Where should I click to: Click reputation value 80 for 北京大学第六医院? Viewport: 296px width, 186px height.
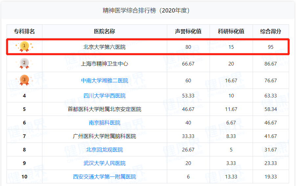[x=188, y=47]
